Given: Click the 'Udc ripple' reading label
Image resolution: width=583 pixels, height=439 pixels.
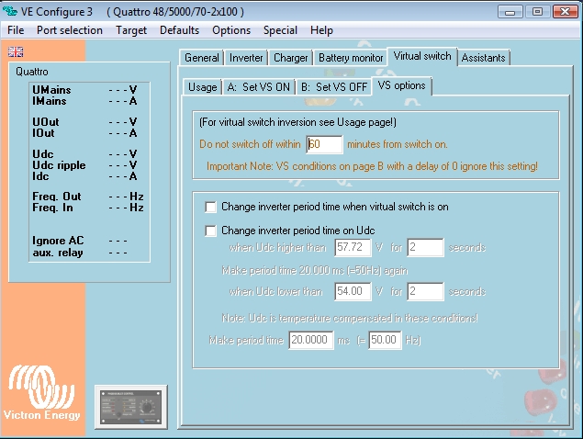Looking at the screenshot, I should point(59,165).
